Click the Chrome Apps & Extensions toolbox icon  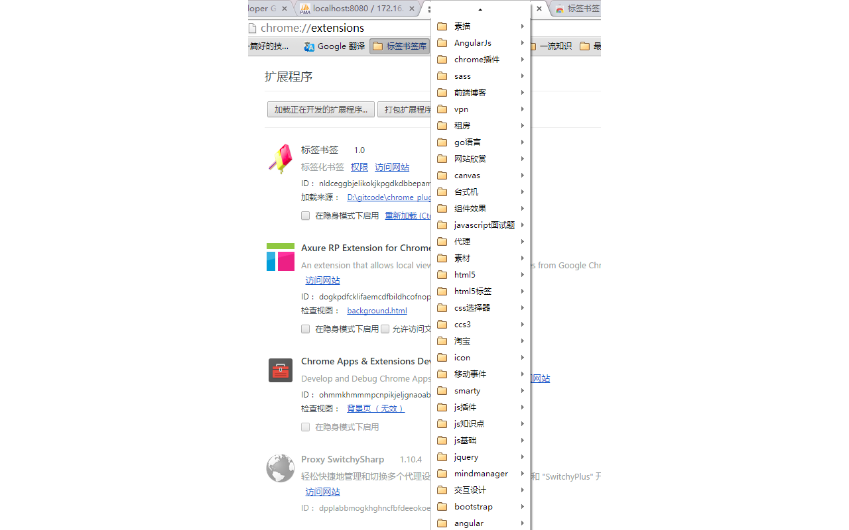pyautogui.click(x=280, y=370)
